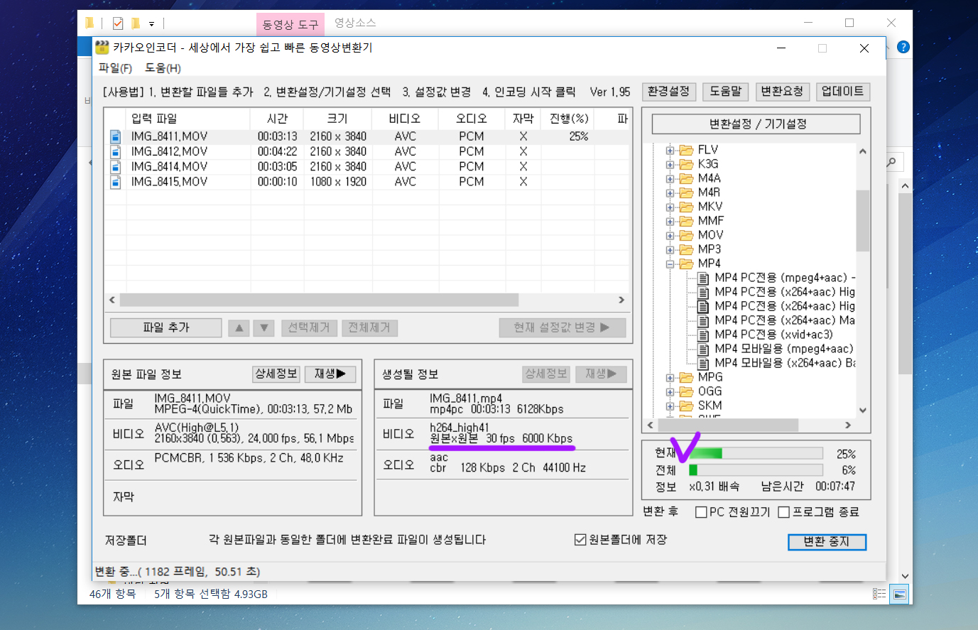Viewport: 978px width, 630px height.
Task: Click Explorer quick access new folder icon
Action: pyautogui.click(x=135, y=23)
